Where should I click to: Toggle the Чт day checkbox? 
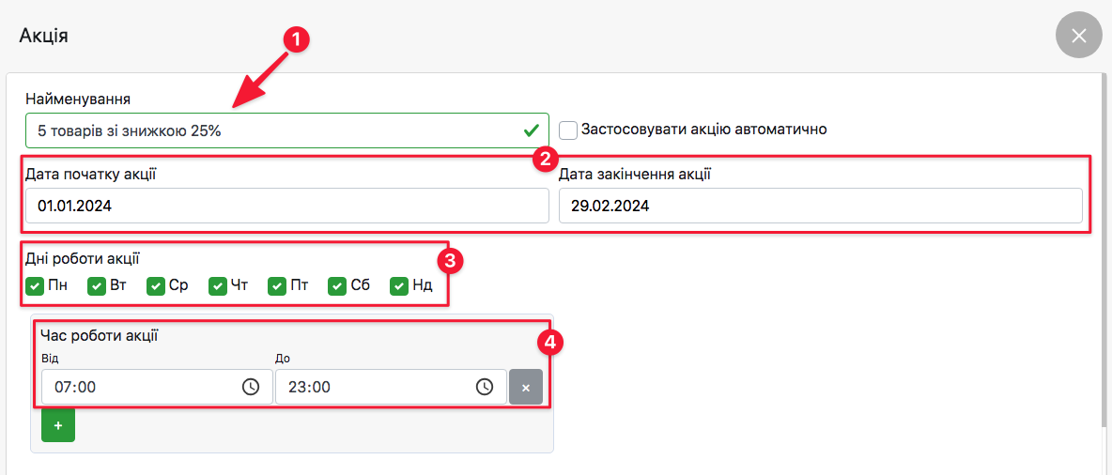pyautogui.click(x=217, y=285)
